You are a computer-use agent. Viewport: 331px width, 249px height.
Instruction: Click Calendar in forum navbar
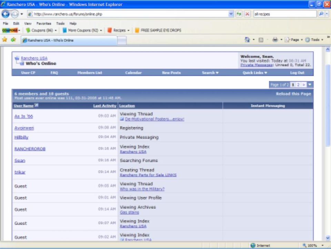(133, 73)
